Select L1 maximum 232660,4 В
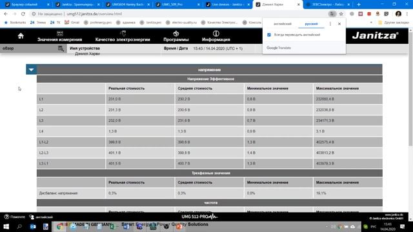The width and height of the screenshot is (413, 232). point(325,99)
